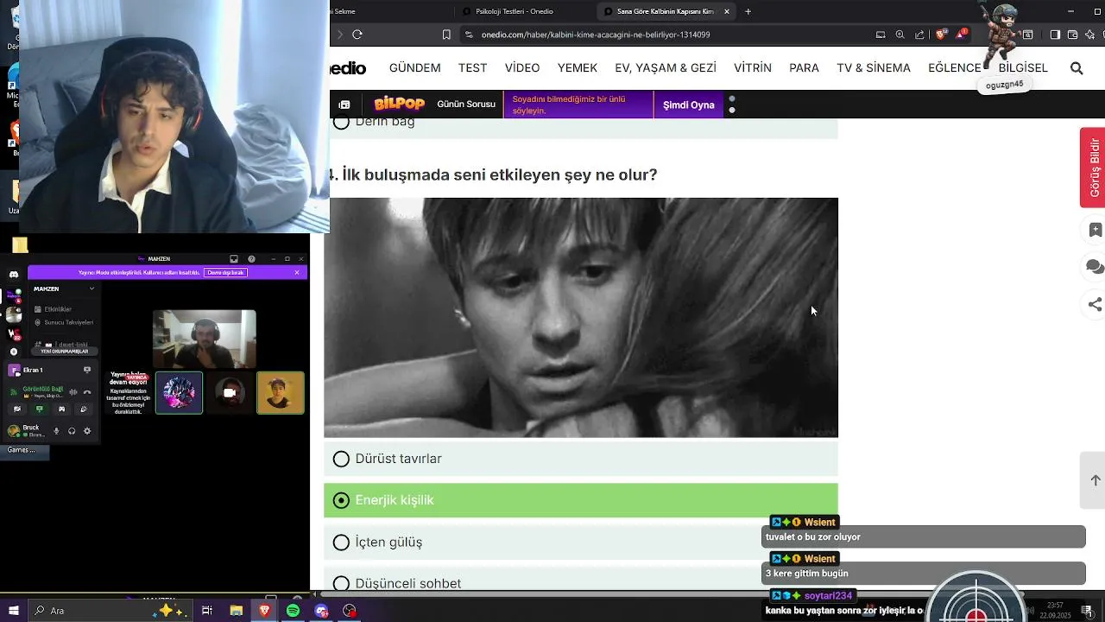The image size is (1105, 622).
Task: Toggle the browser sidebar panel icon
Action: pos(1055,35)
